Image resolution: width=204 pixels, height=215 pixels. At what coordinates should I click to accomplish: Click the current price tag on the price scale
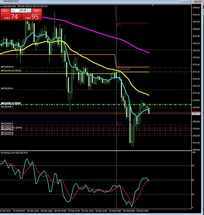coord(196,114)
